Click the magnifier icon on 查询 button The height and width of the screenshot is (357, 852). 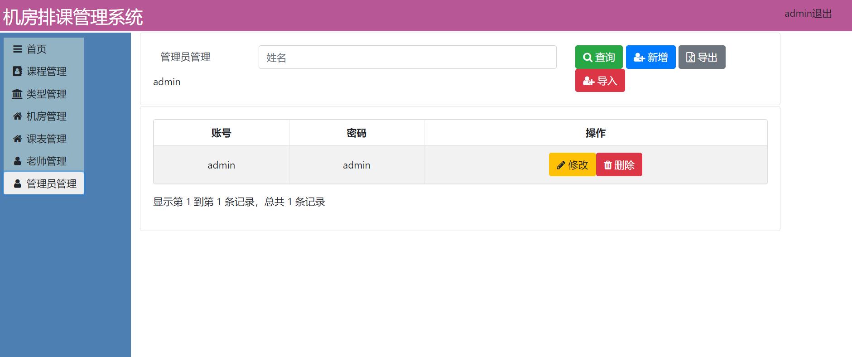[x=588, y=58]
